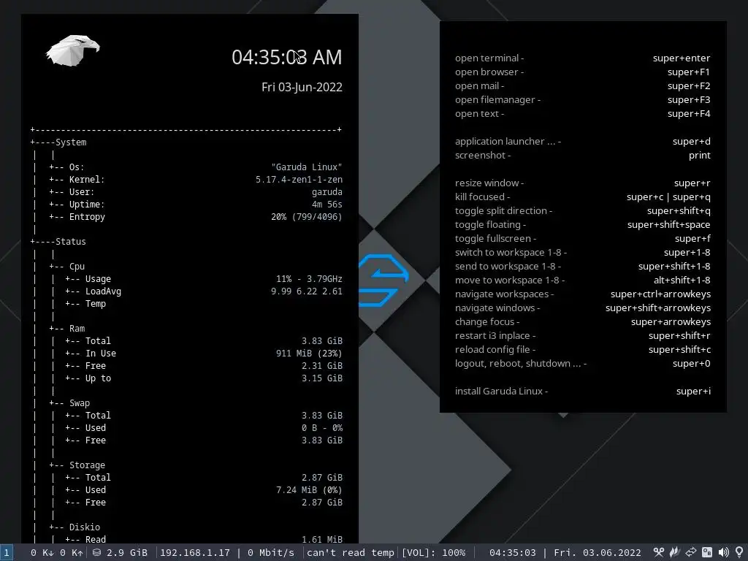The width and height of the screenshot is (748, 561).
Task: Click the alt+shift+1-8 shortcut
Action: pos(682,280)
